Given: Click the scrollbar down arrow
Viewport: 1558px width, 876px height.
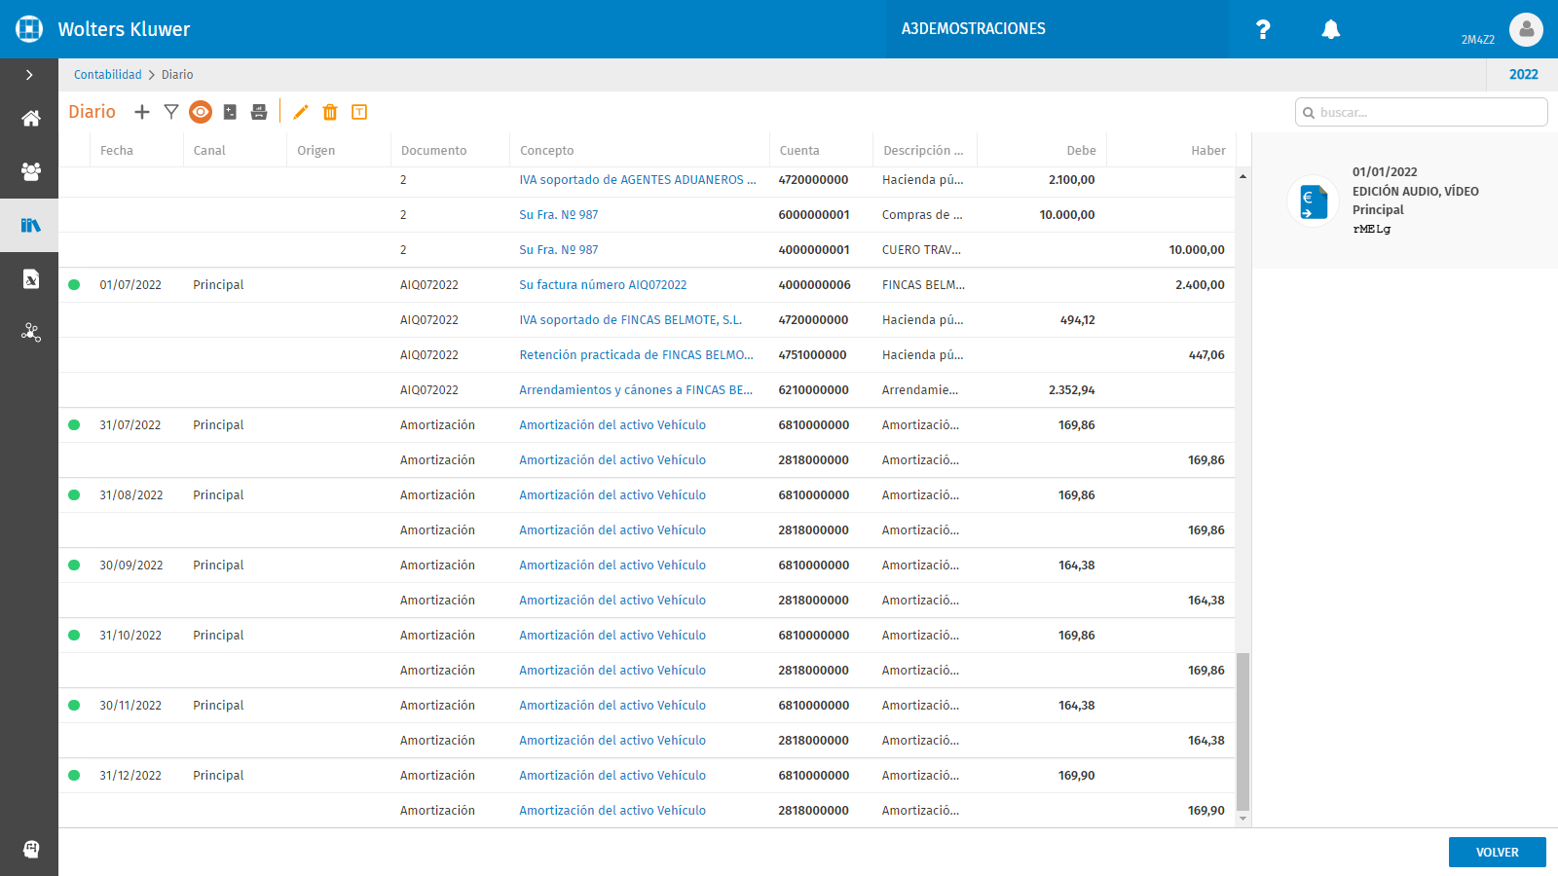Looking at the screenshot, I should click(1243, 820).
